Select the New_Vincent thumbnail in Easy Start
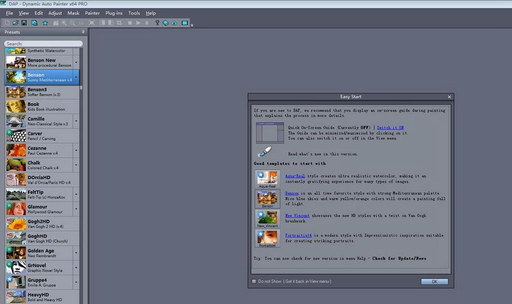512x304 pixels. (x=268, y=219)
